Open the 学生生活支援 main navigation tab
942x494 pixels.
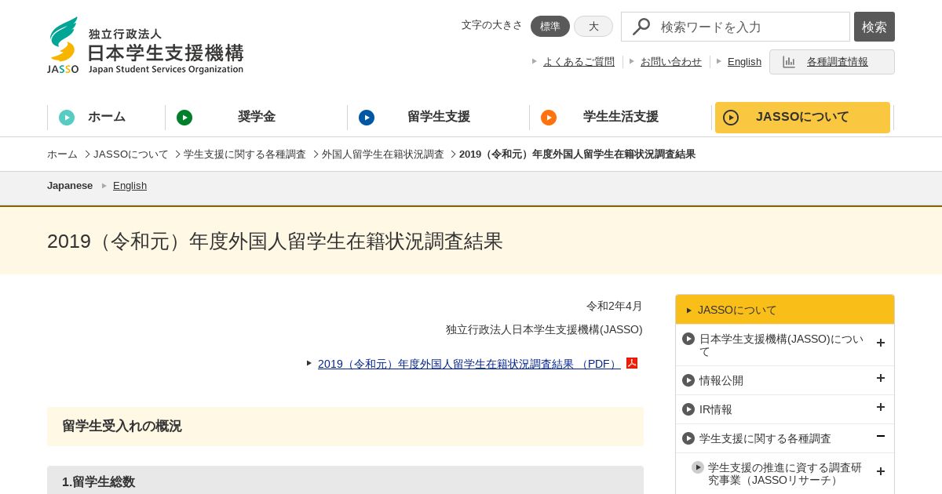click(620, 118)
